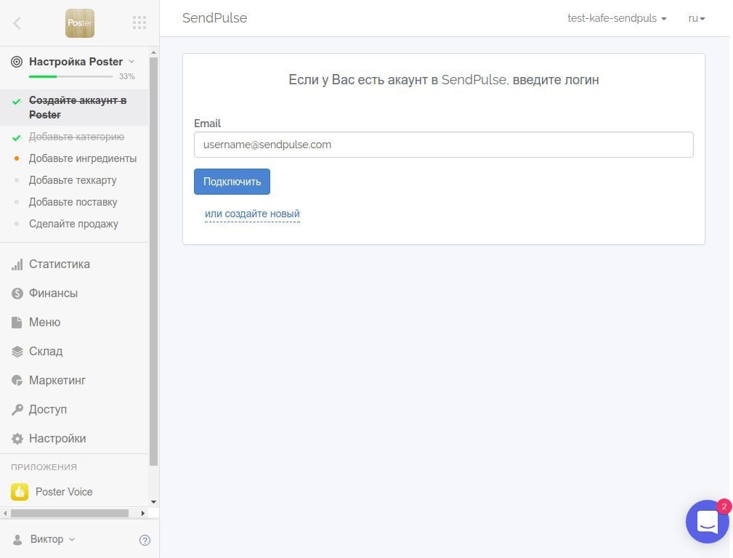
Task: Click the sidebar scroll up arrow
Action: coord(153,53)
